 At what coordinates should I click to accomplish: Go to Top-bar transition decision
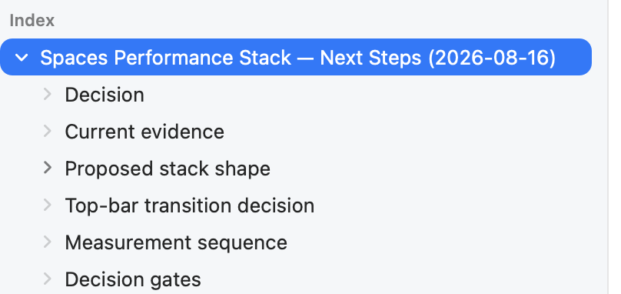(190, 206)
